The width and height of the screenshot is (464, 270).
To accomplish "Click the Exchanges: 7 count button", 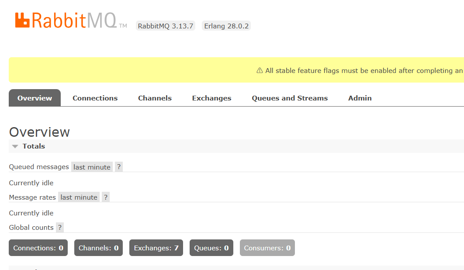I will [x=156, y=248].
